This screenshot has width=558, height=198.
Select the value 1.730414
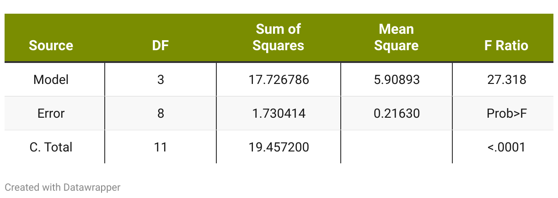[278, 113]
